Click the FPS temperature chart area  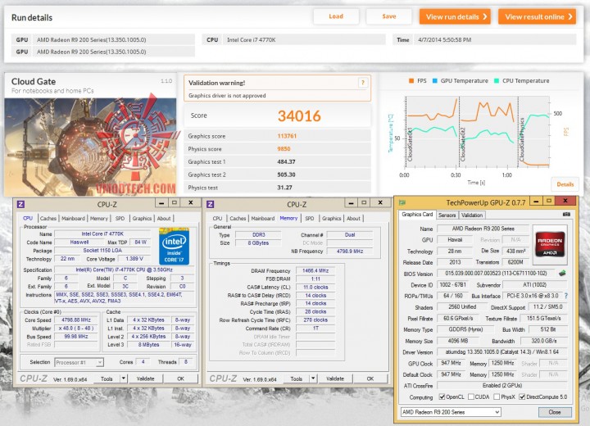(477, 132)
